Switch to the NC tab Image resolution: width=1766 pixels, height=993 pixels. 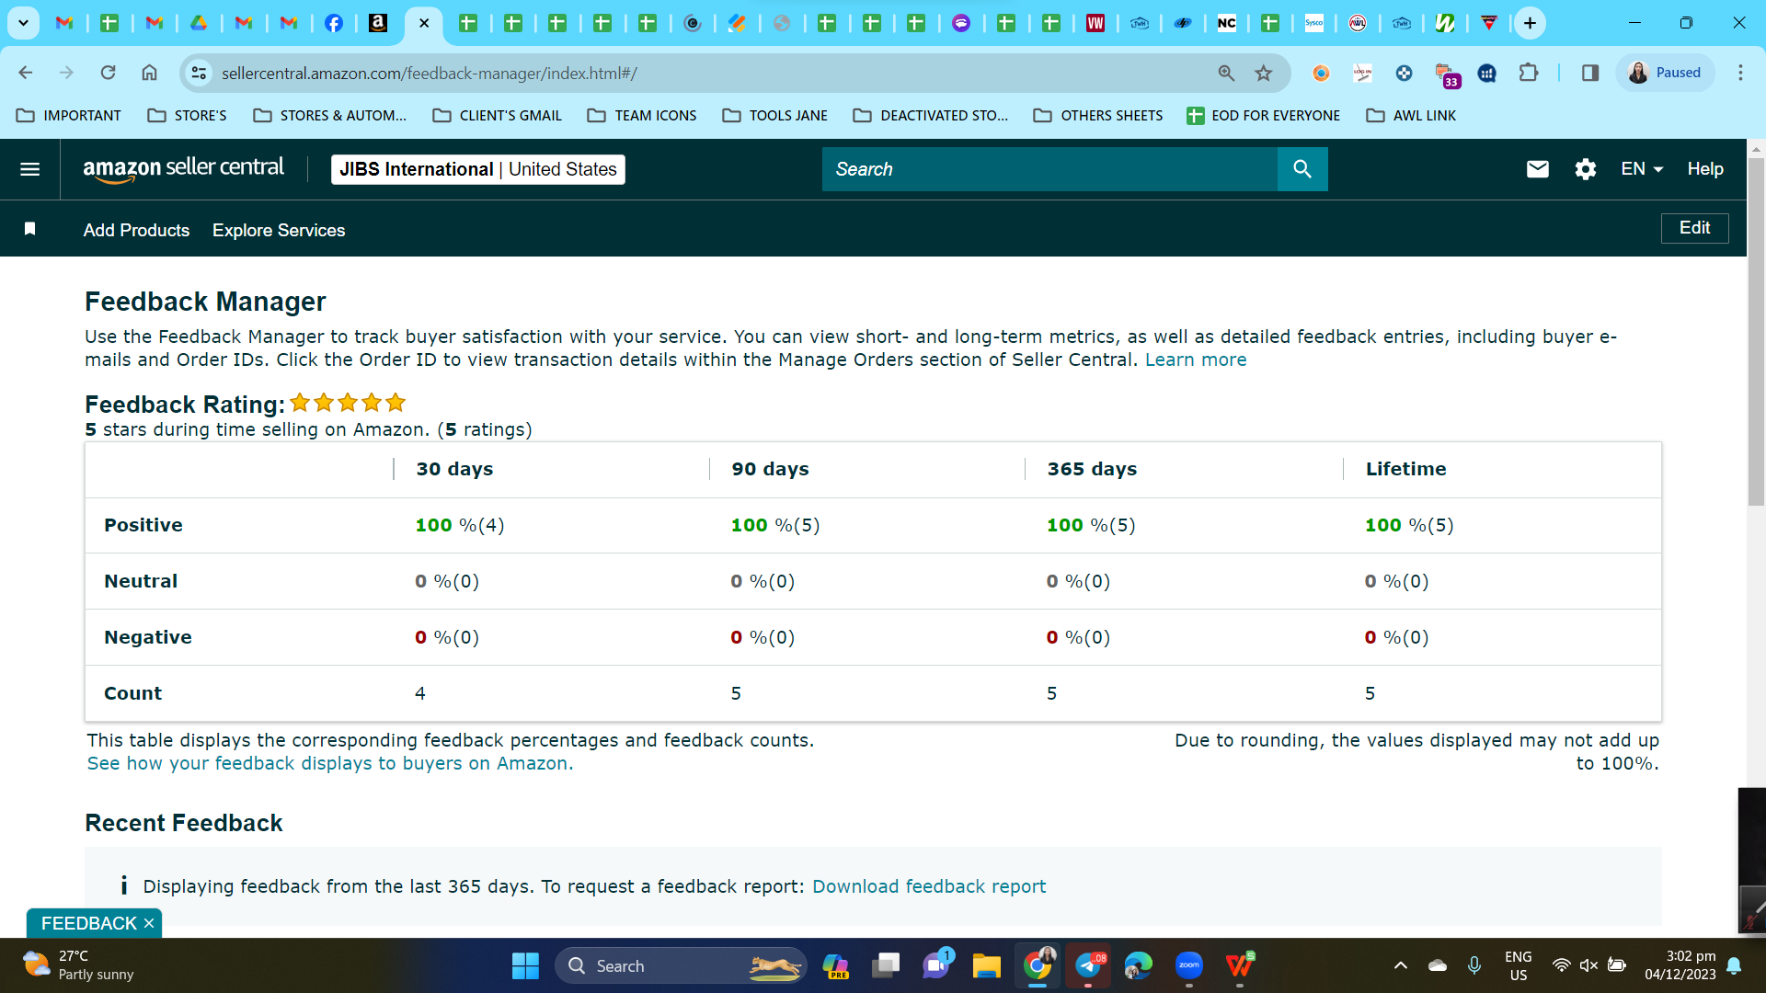pyautogui.click(x=1227, y=23)
